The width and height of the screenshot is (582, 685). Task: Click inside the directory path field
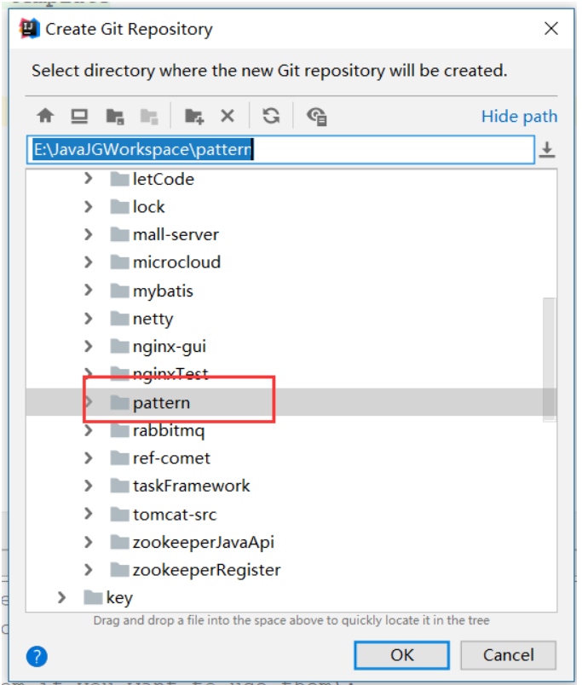point(256,147)
